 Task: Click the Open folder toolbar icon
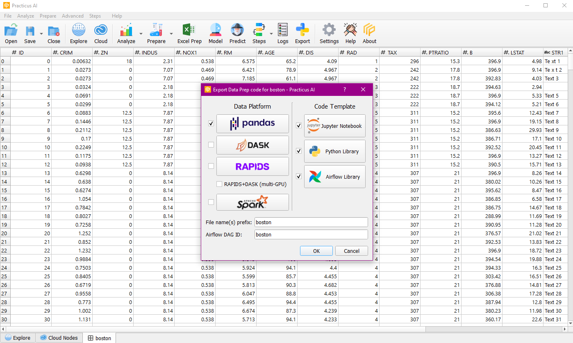click(x=11, y=34)
